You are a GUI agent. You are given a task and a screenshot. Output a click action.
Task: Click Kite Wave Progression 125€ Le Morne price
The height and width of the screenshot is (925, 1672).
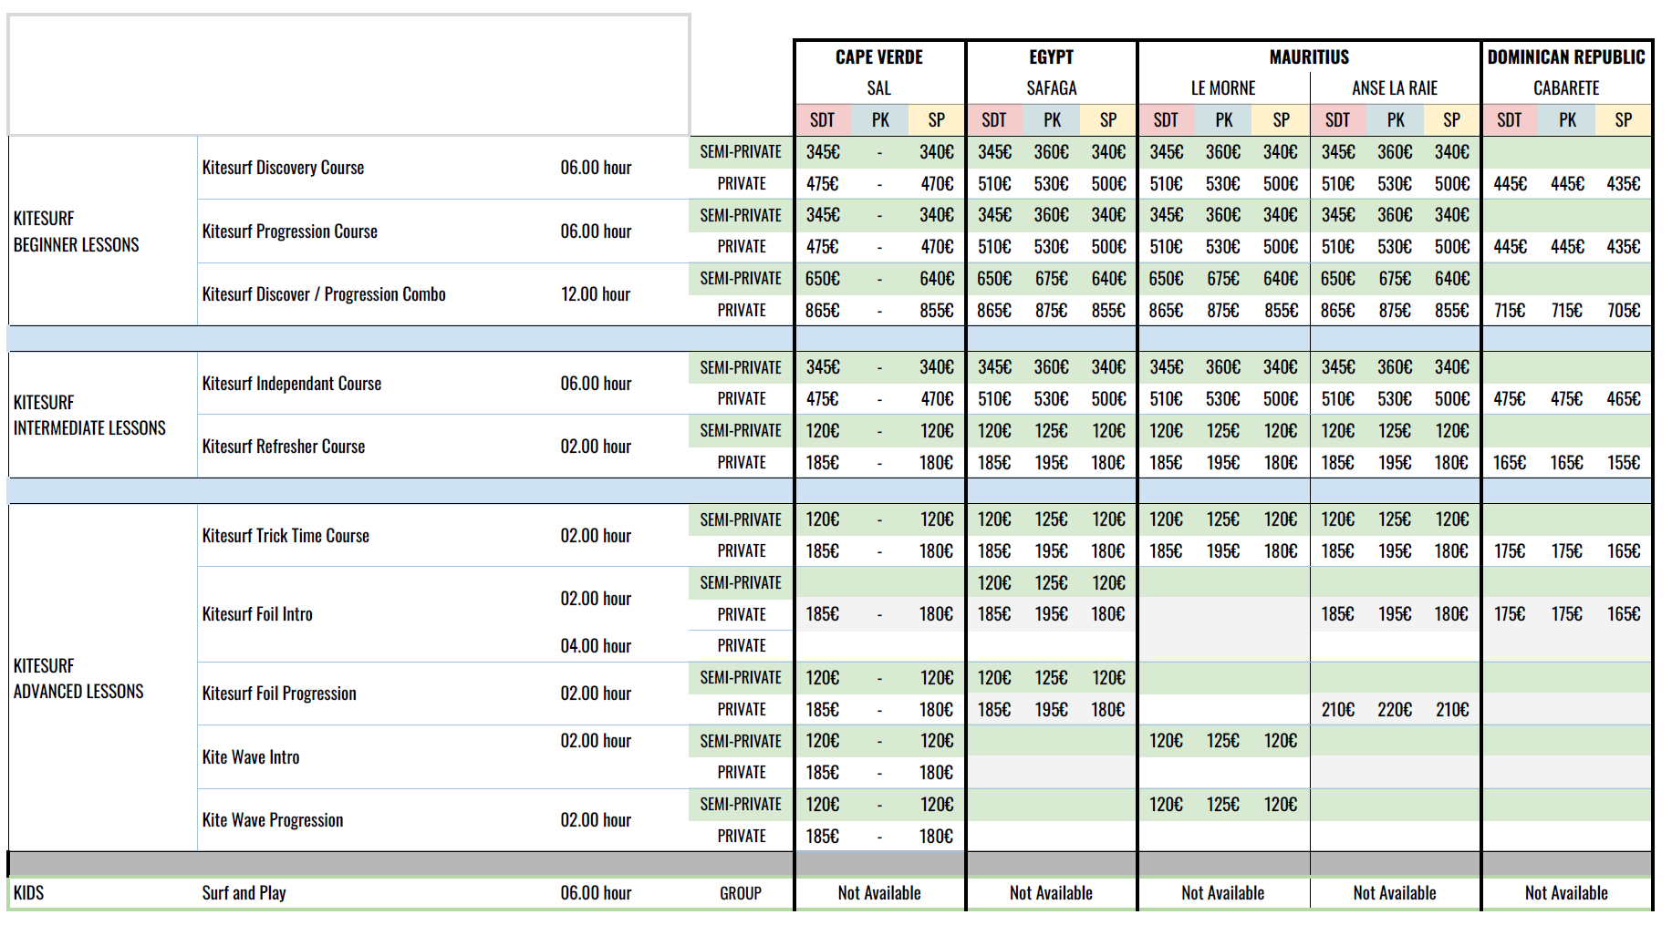1223,805
